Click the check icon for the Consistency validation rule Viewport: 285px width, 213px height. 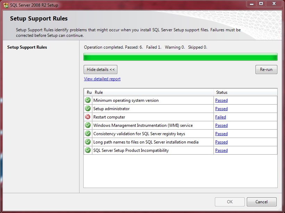tap(88, 134)
